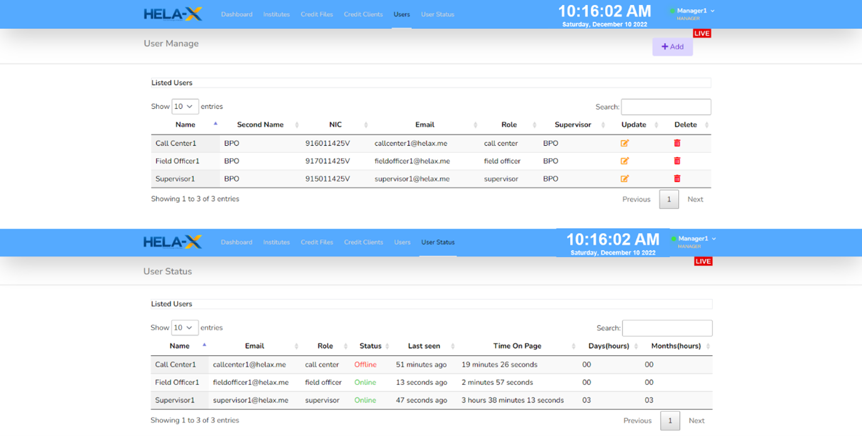Click the delete icon for Supervisor1
The height and width of the screenshot is (436, 862).
click(x=676, y=178)
